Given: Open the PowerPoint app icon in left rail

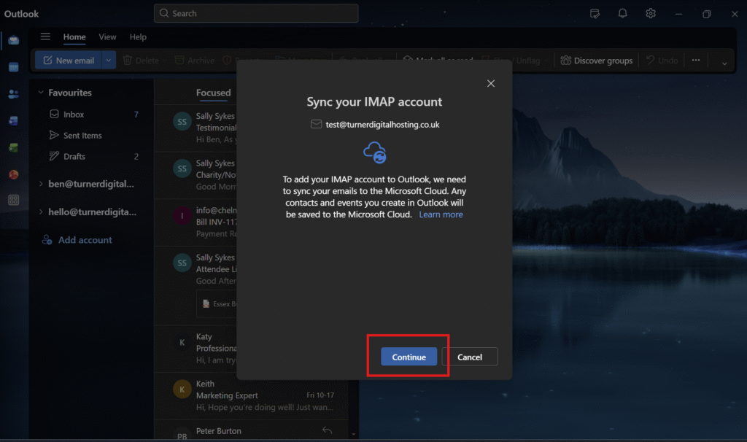Looking at the screenshot, I should 13,174.
